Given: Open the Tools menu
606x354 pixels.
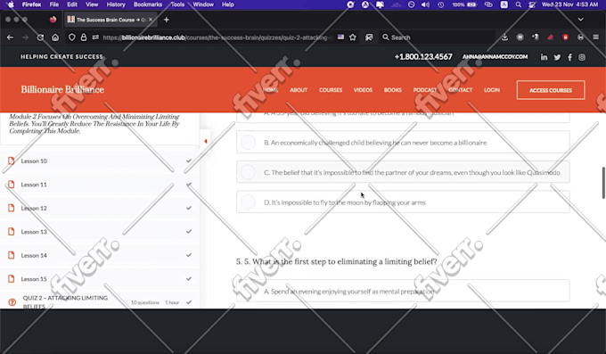Looking at the screenshot, I should (x=177, y=4).
